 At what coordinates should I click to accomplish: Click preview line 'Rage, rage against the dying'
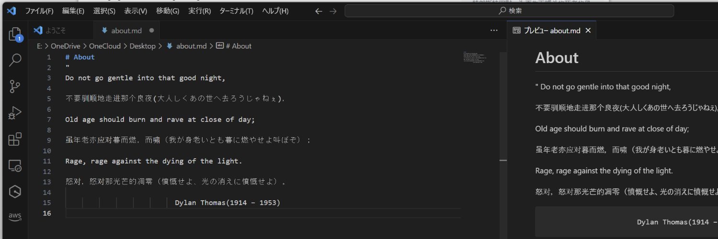[605, 171]
